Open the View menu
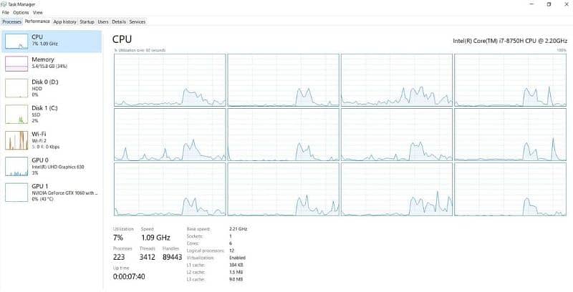This screenshot has width=573, height=292. click(x=38, y=12)
